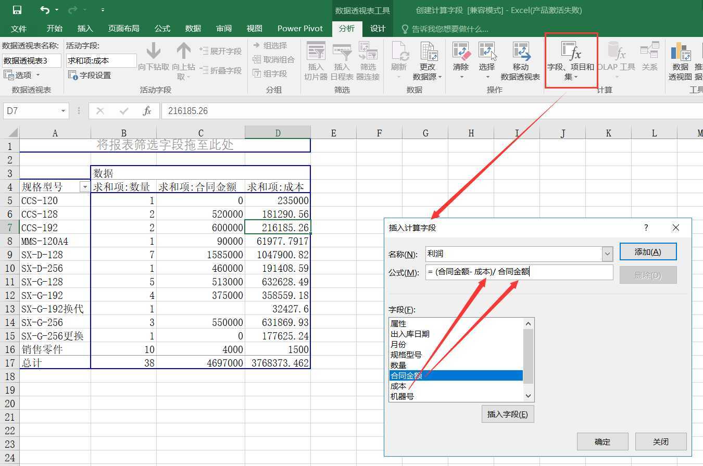Click the 插入字段 insert field button

click(508, 414)
